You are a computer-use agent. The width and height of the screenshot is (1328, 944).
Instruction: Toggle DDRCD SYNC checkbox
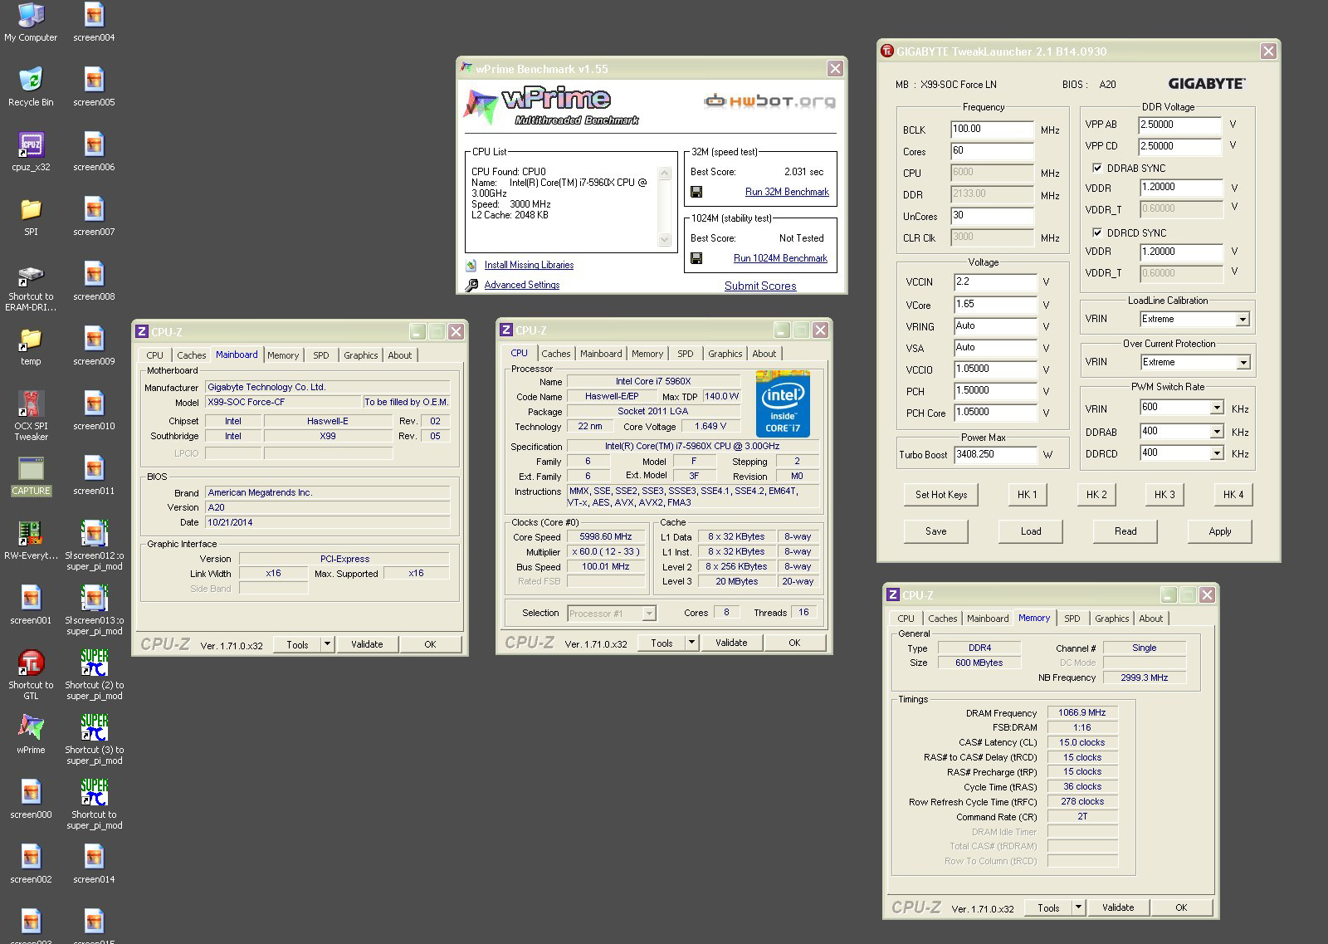point(1097,232)
